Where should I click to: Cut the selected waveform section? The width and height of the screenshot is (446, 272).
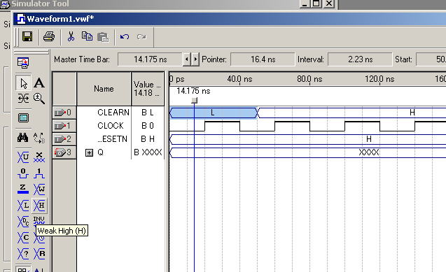click(x=71, y=37)
